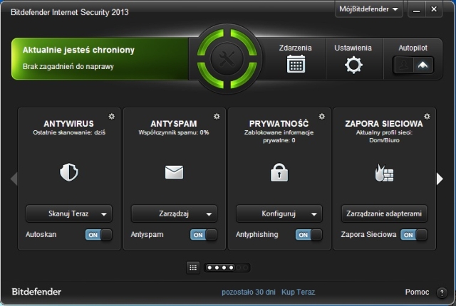
Task: Switch the Autopilot toggle
Action: click(x=413, y=65)
